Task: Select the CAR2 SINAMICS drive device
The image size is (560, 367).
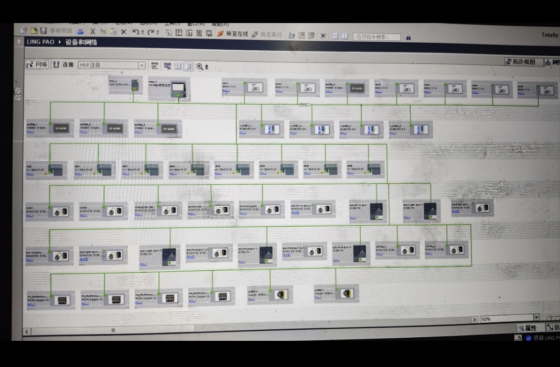Action: point(103,212)
